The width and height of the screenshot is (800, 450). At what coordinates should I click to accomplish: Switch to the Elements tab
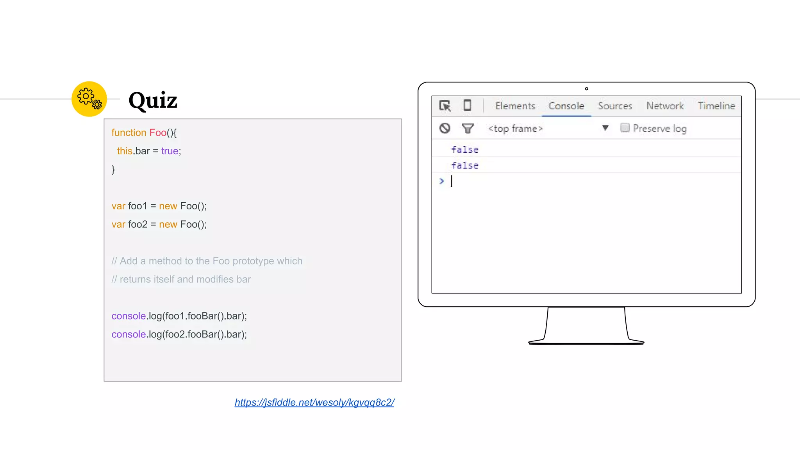(x=515, y=106)
